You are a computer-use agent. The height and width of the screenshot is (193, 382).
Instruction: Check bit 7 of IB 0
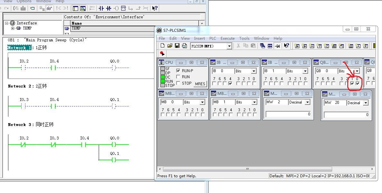[x=214, y=83]
